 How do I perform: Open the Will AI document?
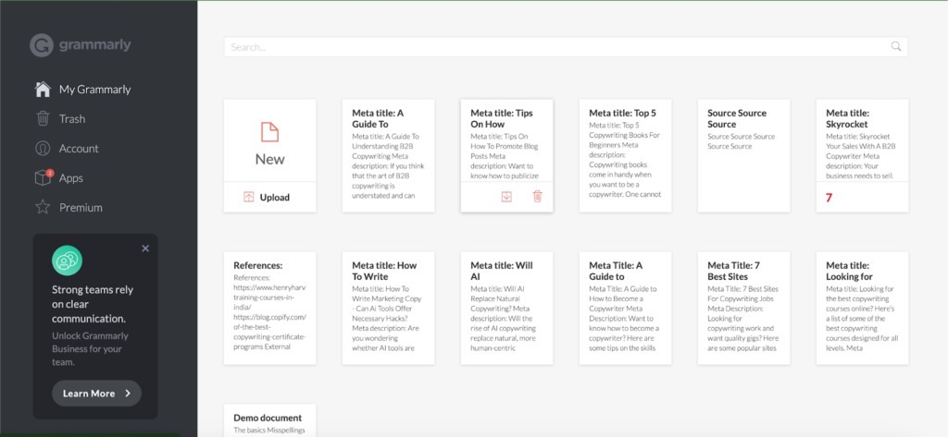506,308
